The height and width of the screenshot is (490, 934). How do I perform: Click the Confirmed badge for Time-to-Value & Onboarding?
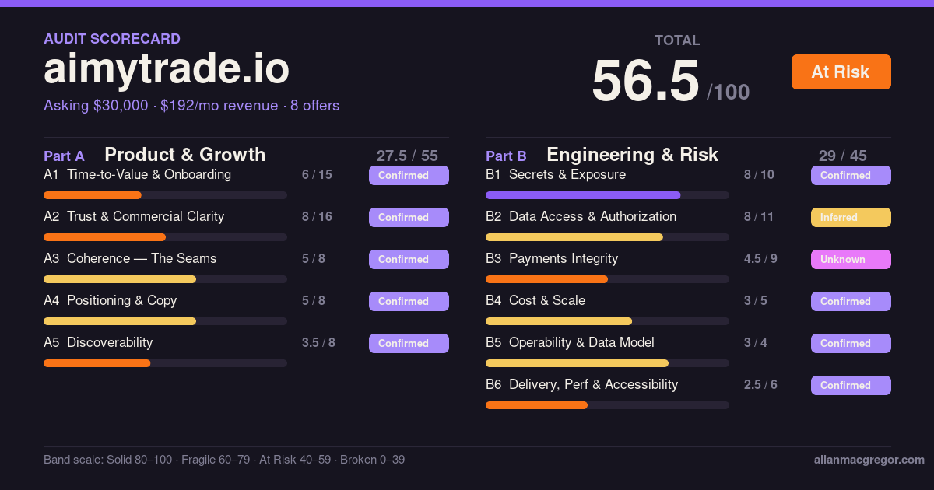[409, 175]
